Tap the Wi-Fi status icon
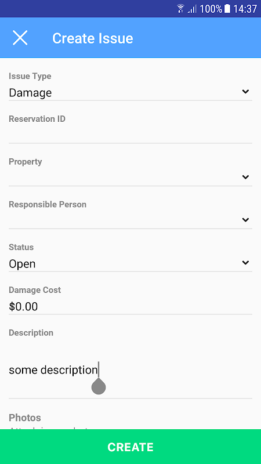Screen dimensions: 261x464 [x=180, y=9]
